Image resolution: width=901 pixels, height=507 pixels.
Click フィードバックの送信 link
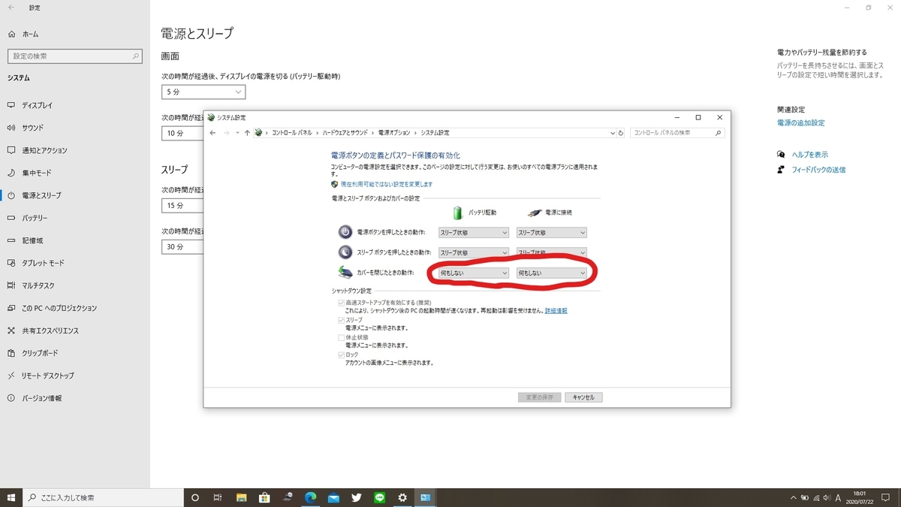click(x=818, y=170)
